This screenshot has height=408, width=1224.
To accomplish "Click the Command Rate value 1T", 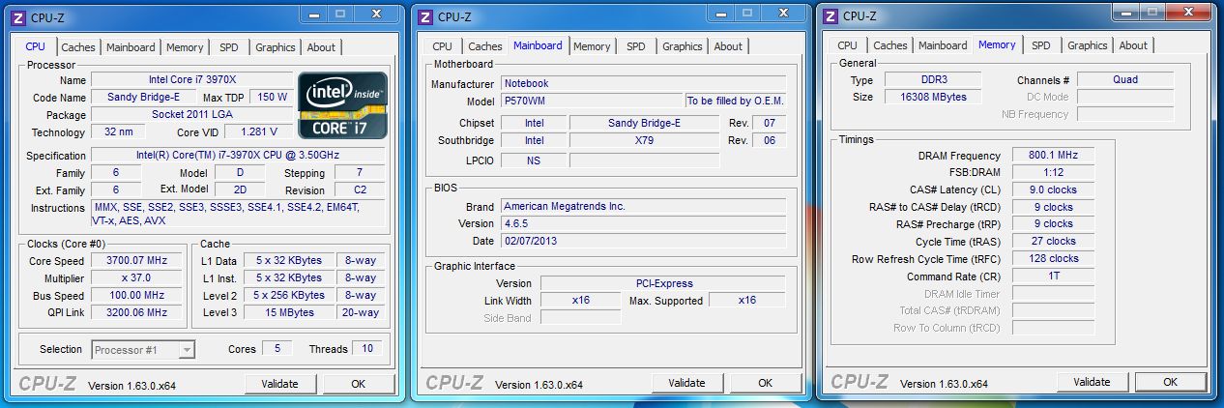I will click(x=1053, y=277).
